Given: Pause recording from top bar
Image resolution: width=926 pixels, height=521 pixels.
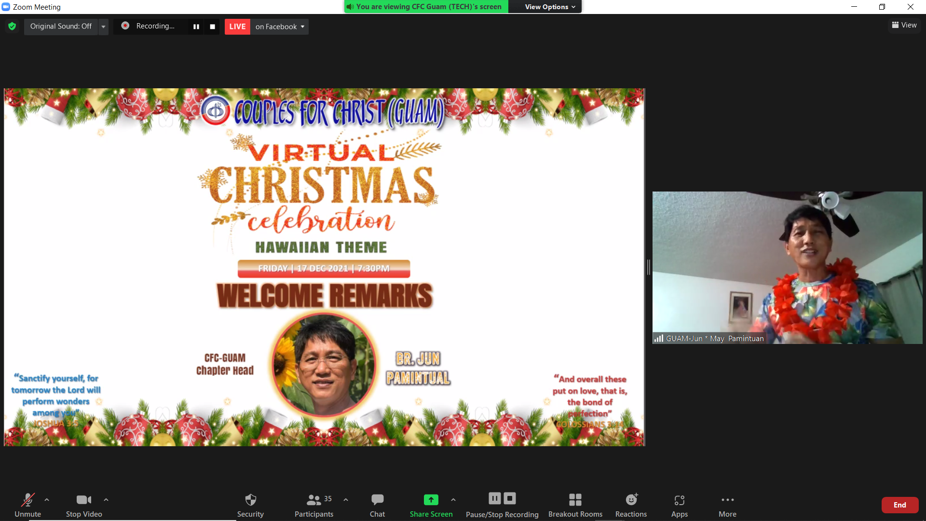Looking at the screenshot, I should tap(196, 27).
